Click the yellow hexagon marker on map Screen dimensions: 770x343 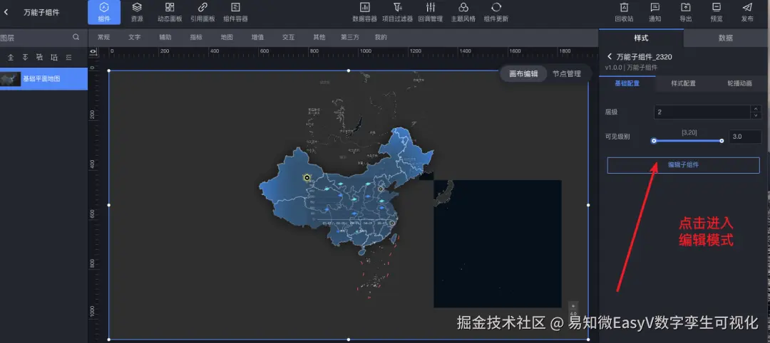coord(307,177)
